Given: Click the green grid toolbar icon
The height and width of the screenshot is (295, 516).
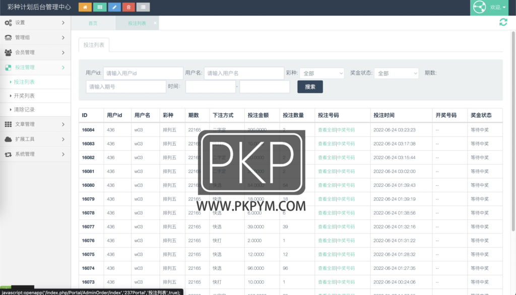Looking at the screenshot, I should (x=100, y=7).
